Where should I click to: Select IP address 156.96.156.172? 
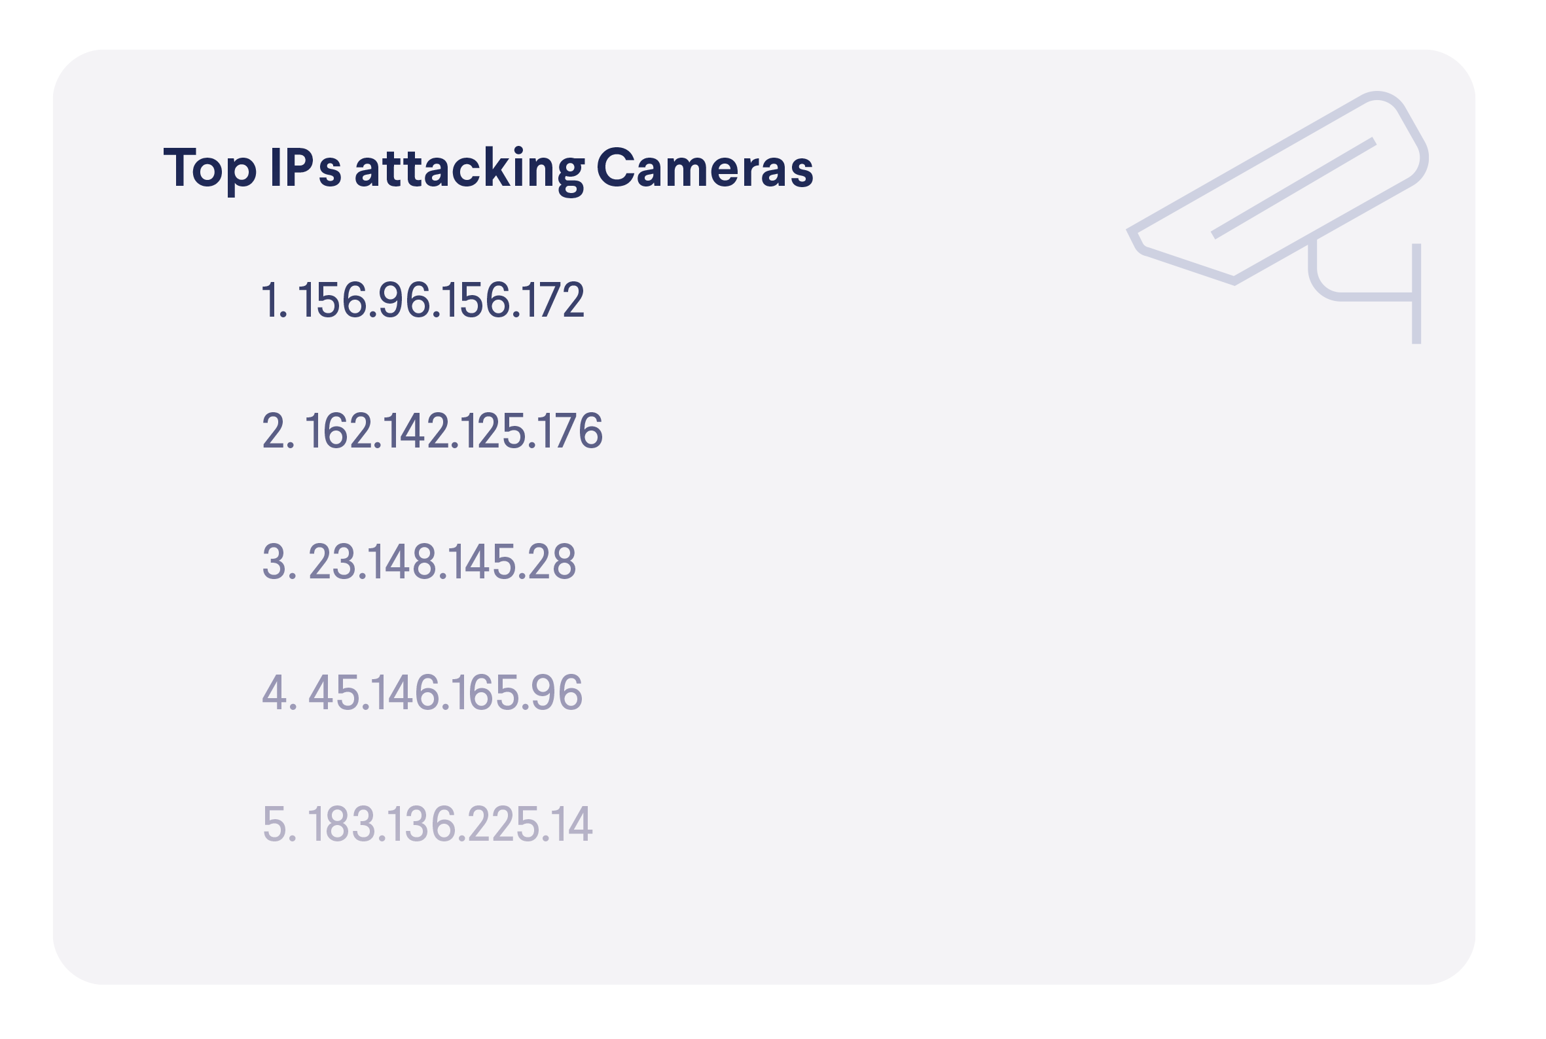(442, 300)
